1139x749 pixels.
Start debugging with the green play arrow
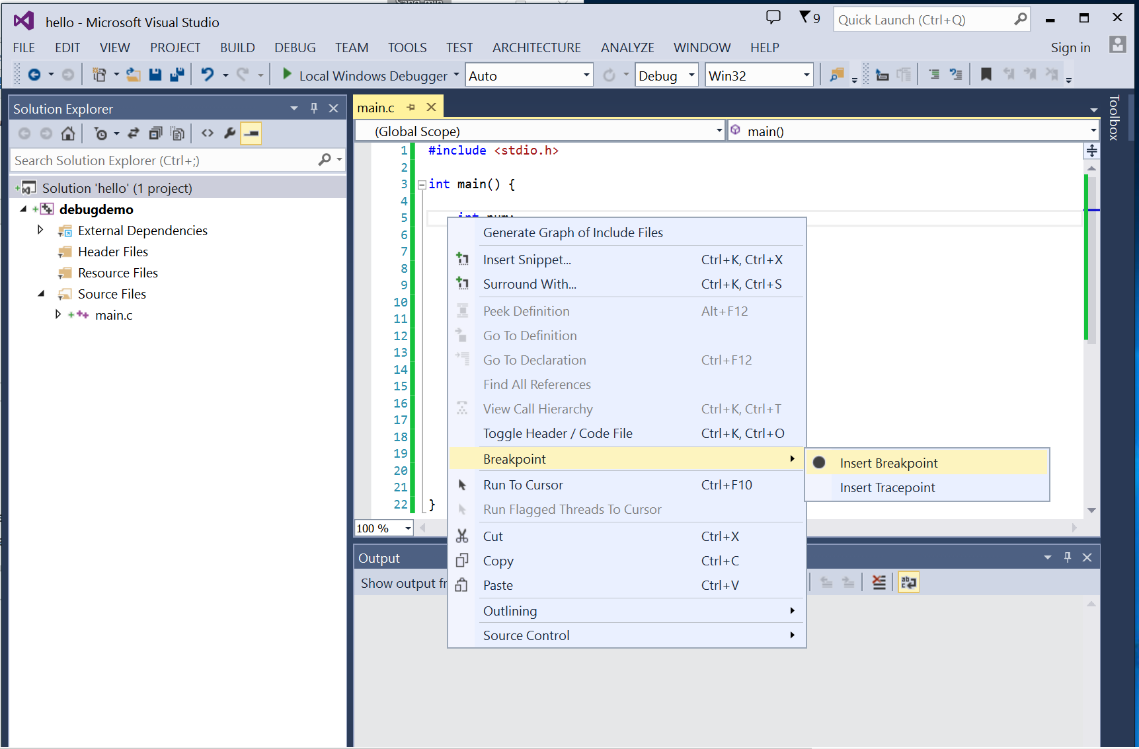(287, 74)
